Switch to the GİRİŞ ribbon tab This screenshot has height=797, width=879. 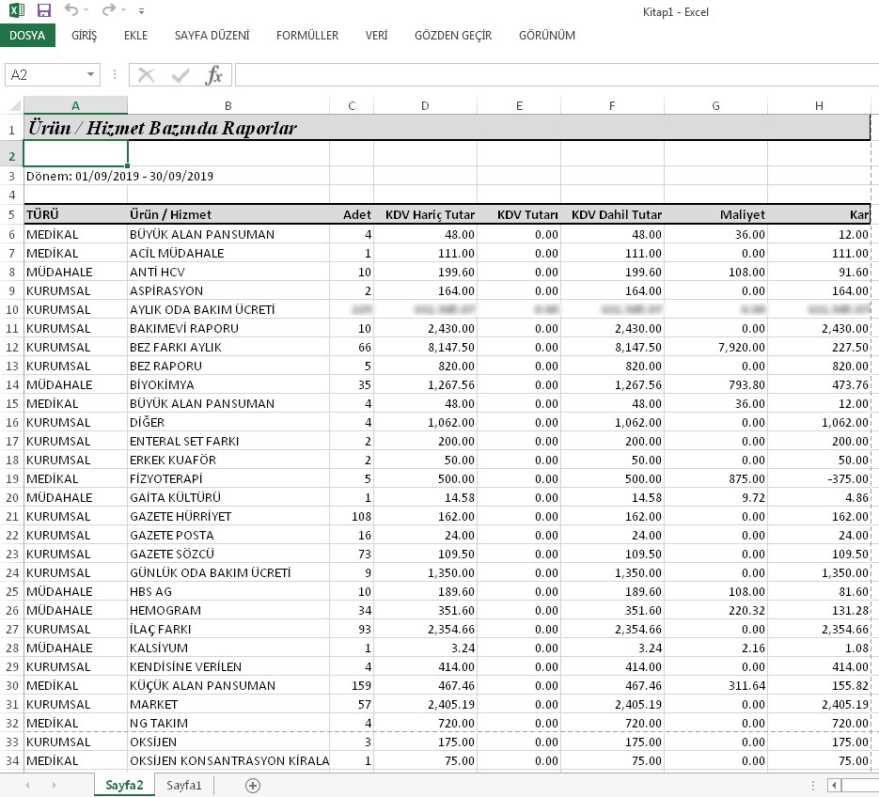pos(84,36)
